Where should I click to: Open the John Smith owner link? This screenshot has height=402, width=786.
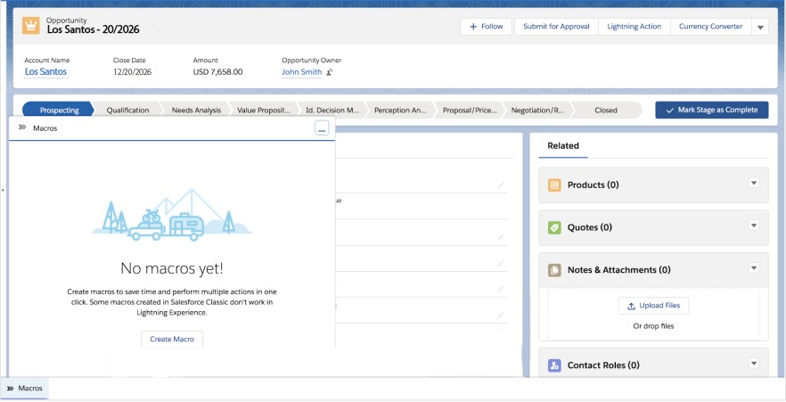pos(302,71)
